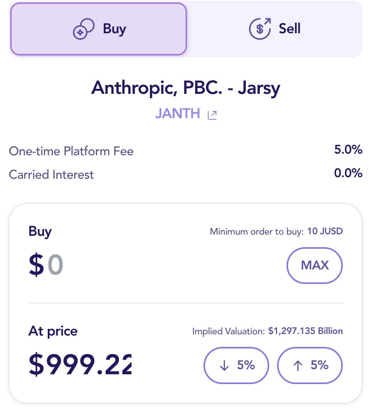The image size is (371, 413).
Task: Decrease price by 5%
Action: click(236, 366)
